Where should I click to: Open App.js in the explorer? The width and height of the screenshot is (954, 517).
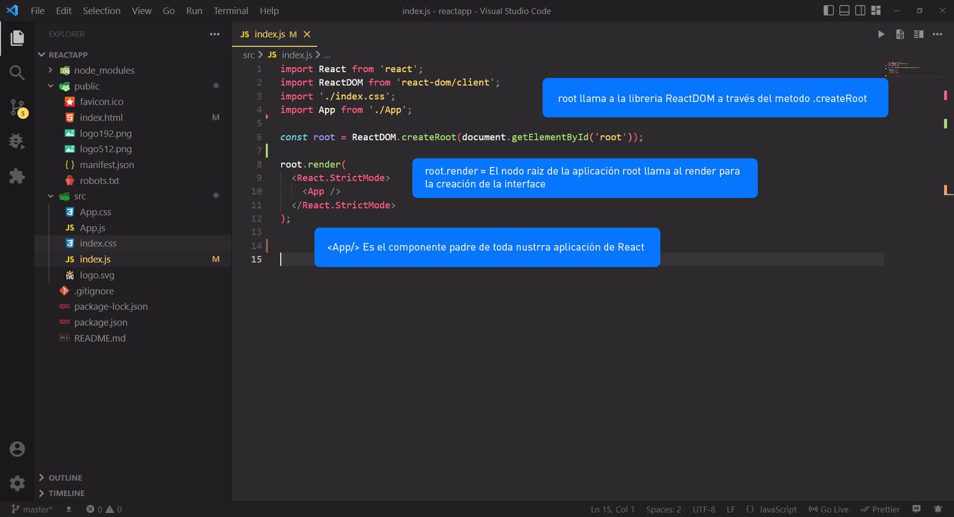[x=133, y=228]
